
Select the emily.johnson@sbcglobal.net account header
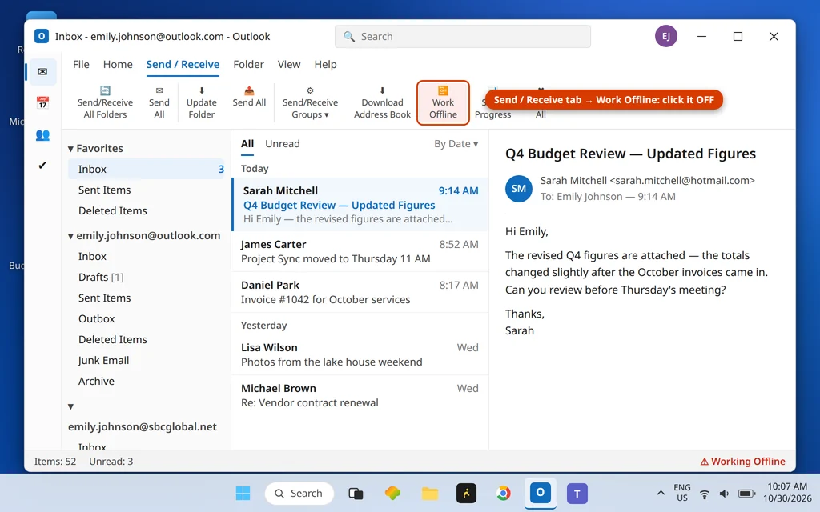tap(143, 427)
